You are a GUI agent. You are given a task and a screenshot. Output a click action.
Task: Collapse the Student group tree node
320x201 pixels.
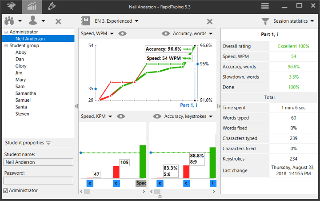[x=6, y=45]
